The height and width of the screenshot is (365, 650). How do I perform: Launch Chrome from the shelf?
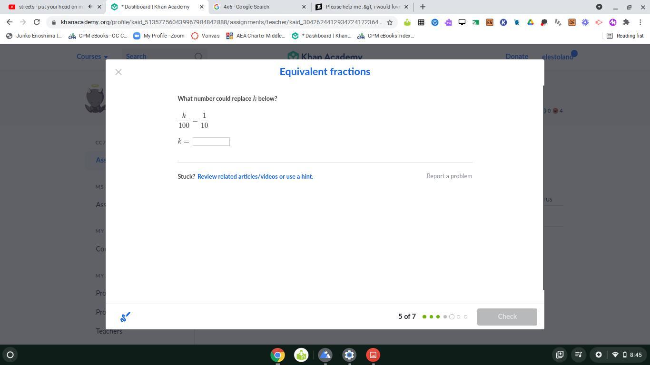277,355
